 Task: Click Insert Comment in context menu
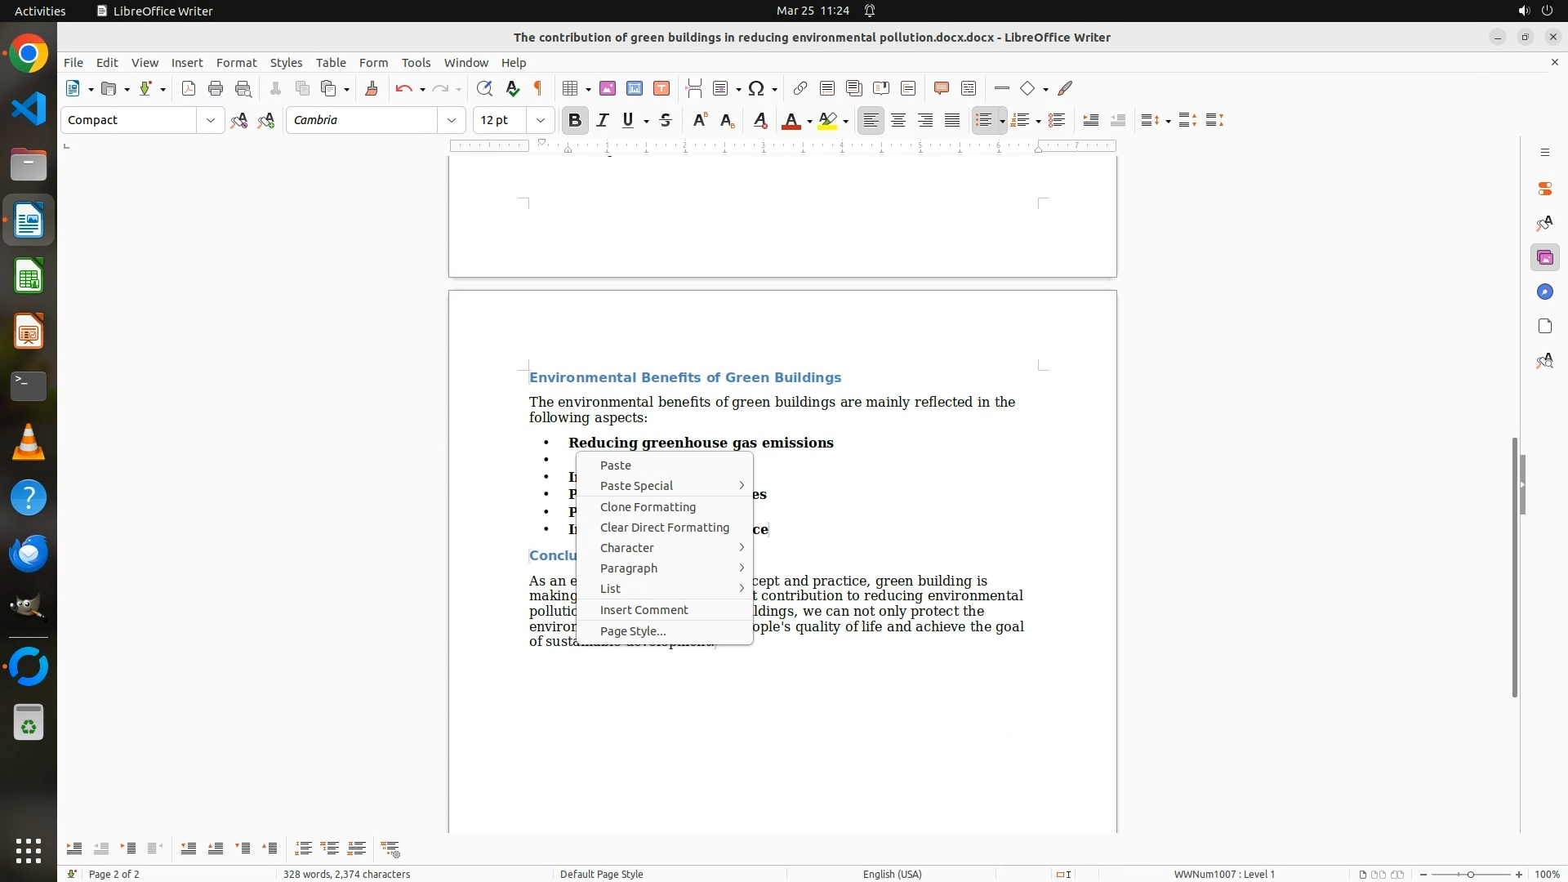[x=644, y=610]
